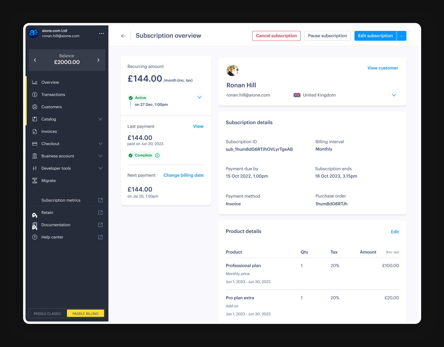The height and width of the screenshot is (347, 444).
Task: Collapse the Active status panel
Action: pyautogui.click(x=199, y=97)
